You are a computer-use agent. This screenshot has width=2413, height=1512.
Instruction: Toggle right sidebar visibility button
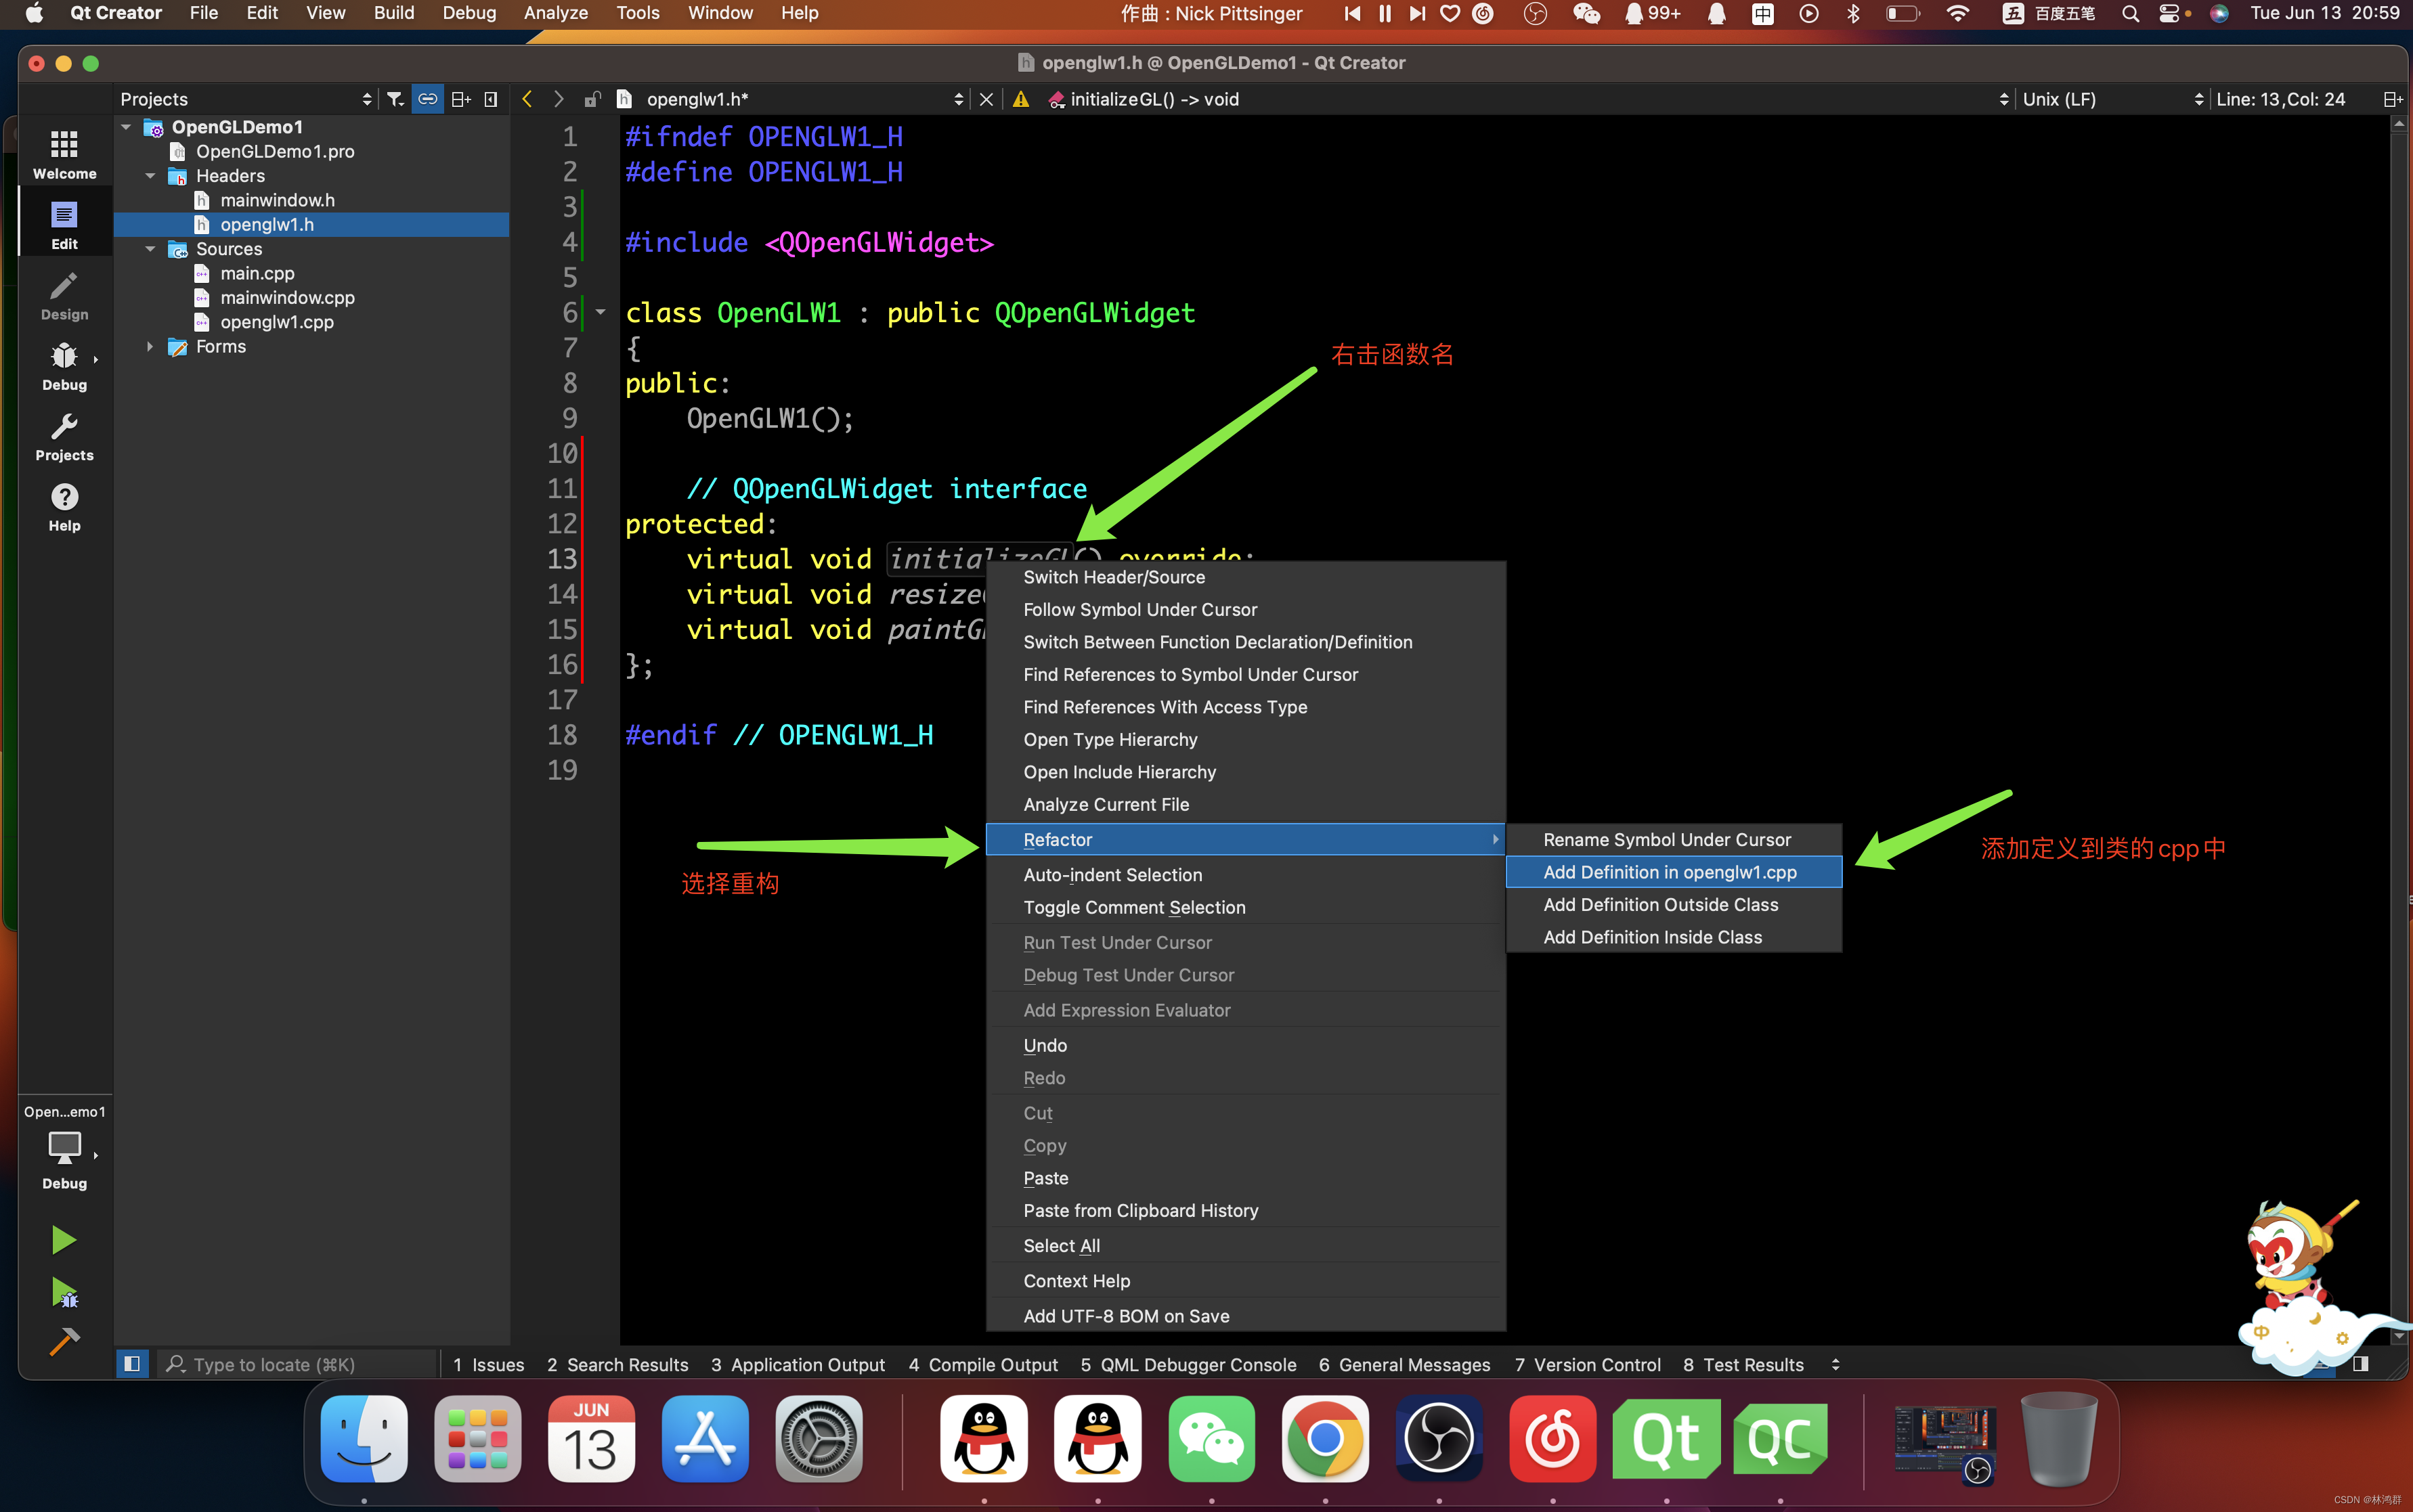pyautogui.click(x=2360, y=1364)
